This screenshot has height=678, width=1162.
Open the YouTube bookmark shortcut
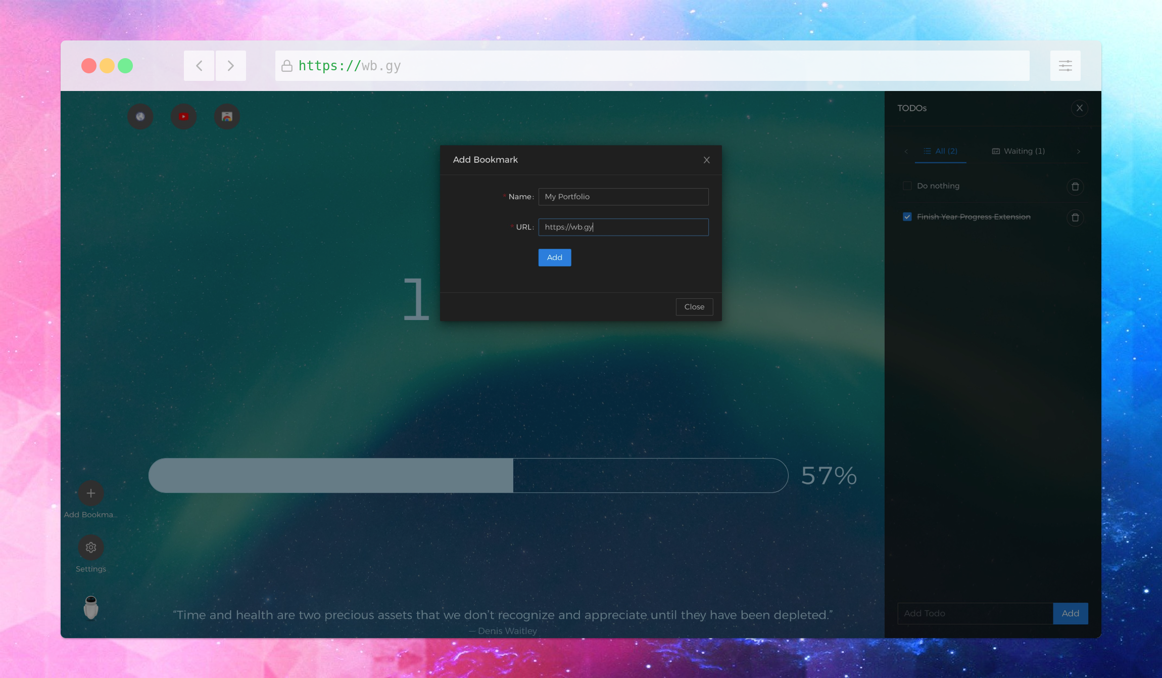[183, 116]
